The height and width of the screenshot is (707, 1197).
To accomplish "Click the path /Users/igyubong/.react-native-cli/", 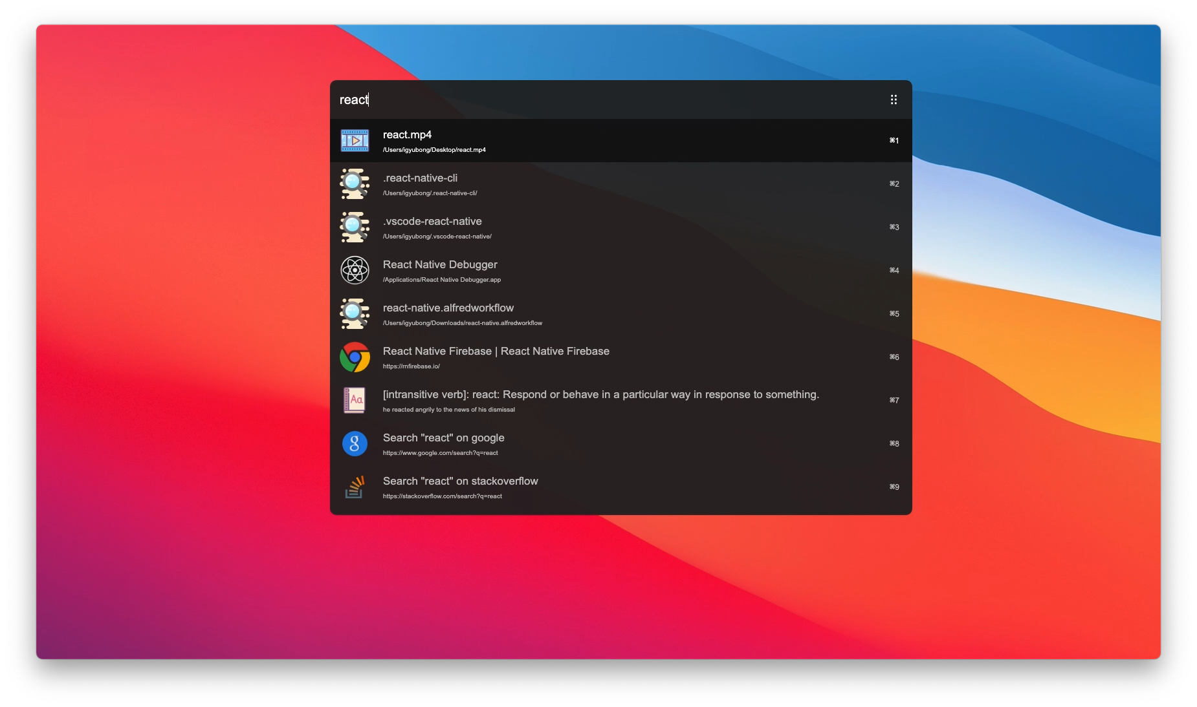I will coord(430,193).
